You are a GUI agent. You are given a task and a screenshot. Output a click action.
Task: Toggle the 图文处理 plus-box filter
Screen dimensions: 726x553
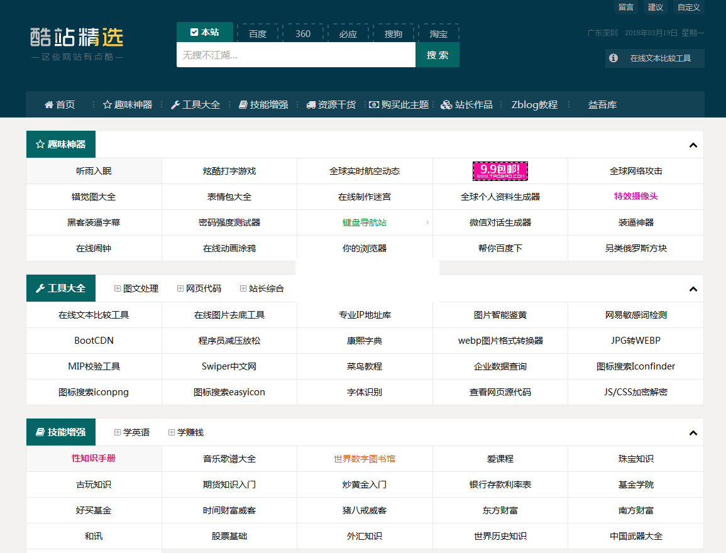click(118, 288)
